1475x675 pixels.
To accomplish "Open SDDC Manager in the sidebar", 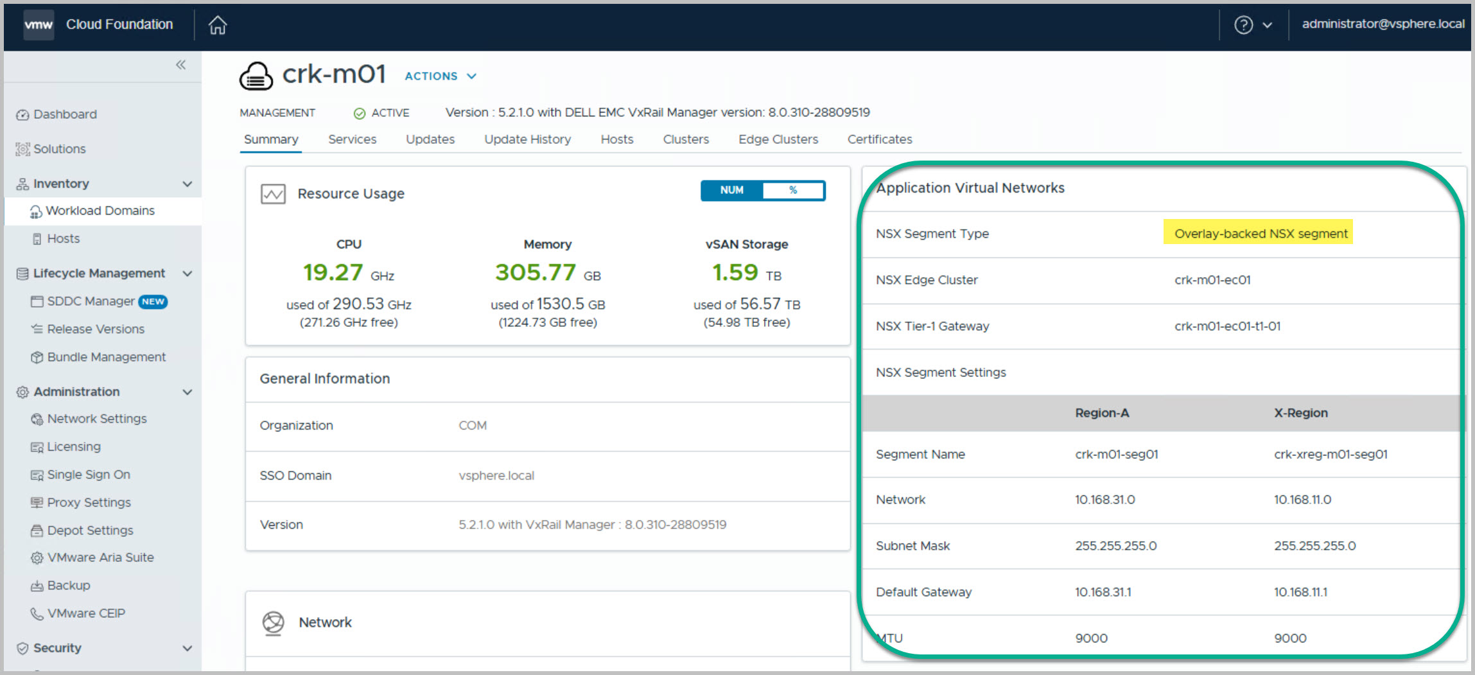I will pos(91,301).
